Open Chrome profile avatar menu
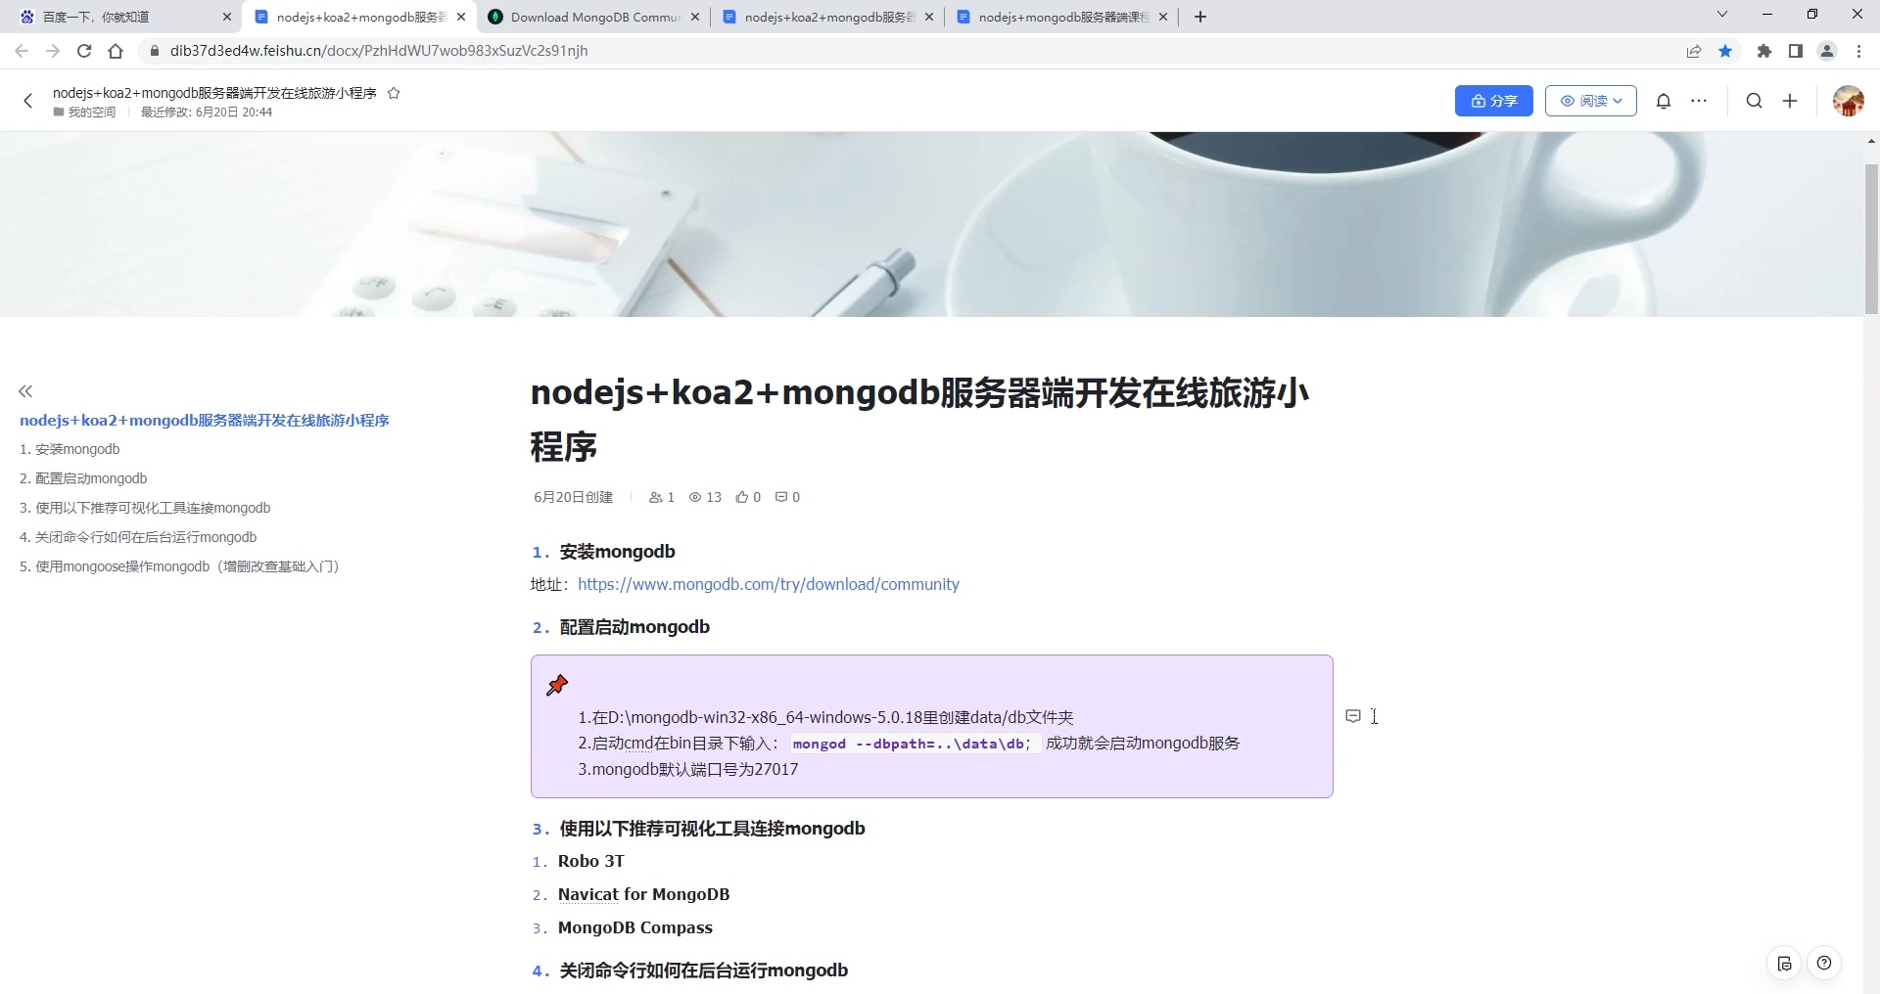The image size is (1880, 994). click(x=1827, y=51)
